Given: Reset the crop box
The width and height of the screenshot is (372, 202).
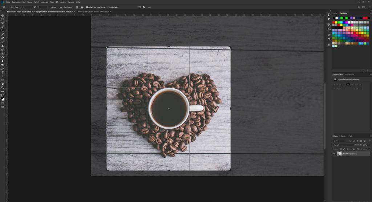Looking at the screenshot, I should pyautogui.click(x=139, y=7).
